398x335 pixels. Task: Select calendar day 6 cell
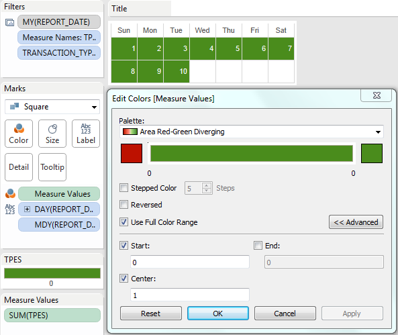click(x=255, y=49)
